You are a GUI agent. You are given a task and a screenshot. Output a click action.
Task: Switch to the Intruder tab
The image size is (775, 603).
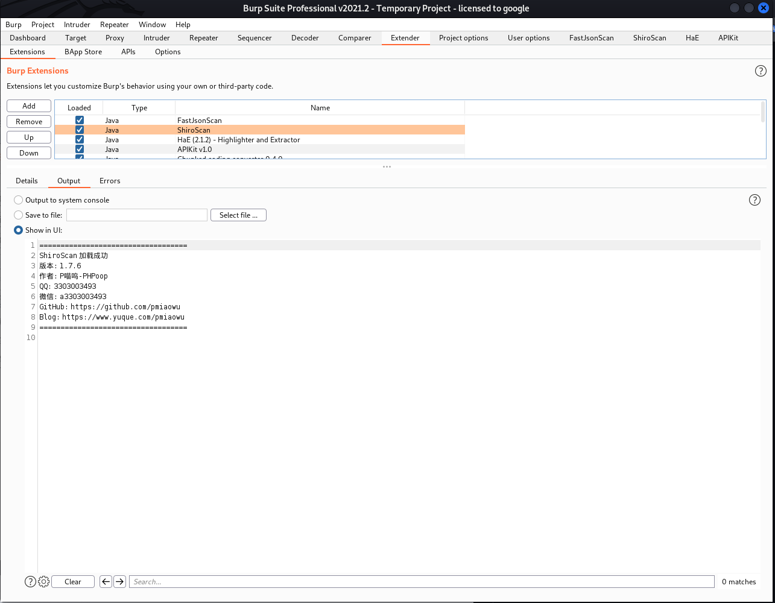157,37
